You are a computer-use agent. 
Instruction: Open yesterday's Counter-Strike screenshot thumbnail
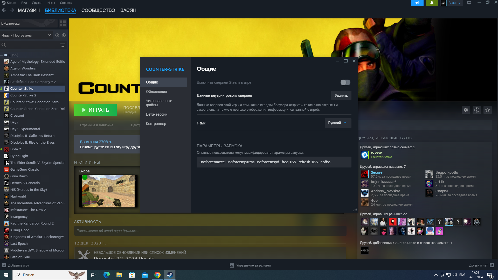click(x=108, y=191)
